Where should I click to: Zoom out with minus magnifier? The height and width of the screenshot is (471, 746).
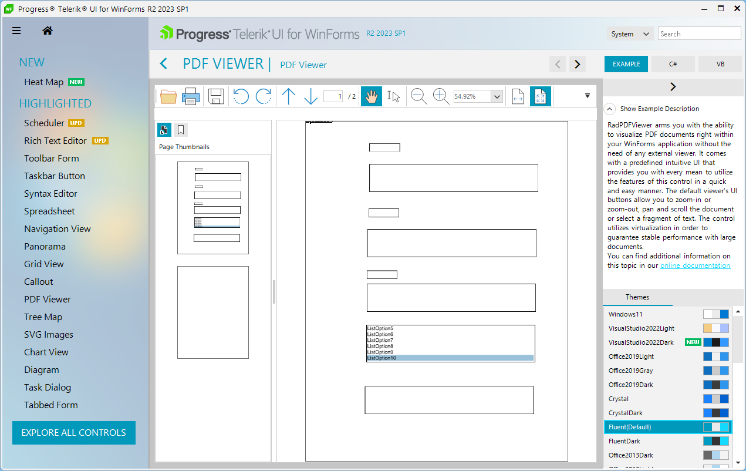418,96
